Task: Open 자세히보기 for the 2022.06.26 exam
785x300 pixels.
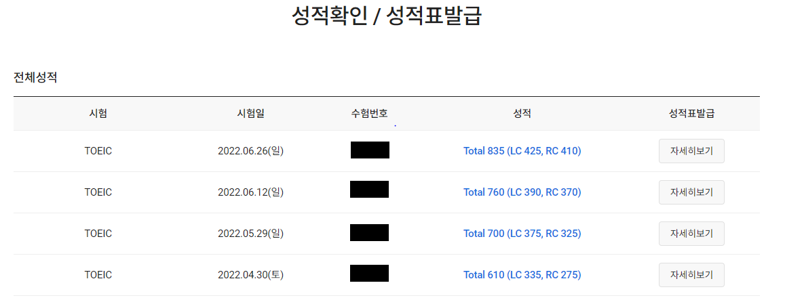Action: (691, 151)
